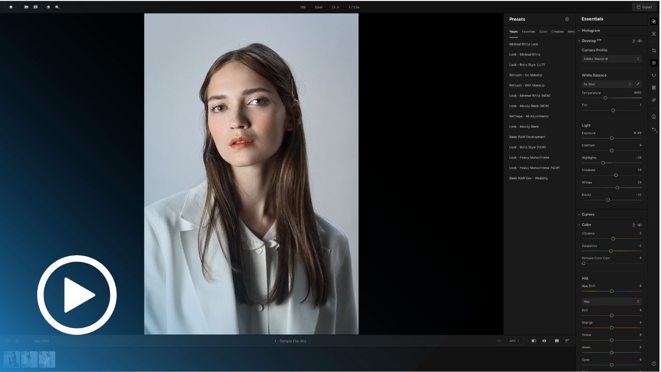
Task: Add a new preset with plus icon
Action: [x=567, y=19]
